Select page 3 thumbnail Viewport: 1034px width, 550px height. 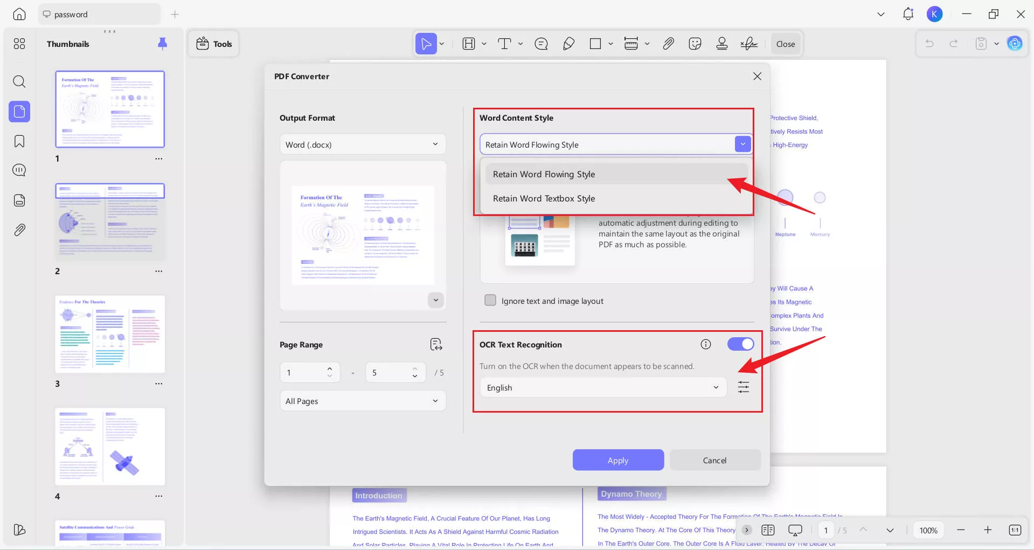[110, 334]
